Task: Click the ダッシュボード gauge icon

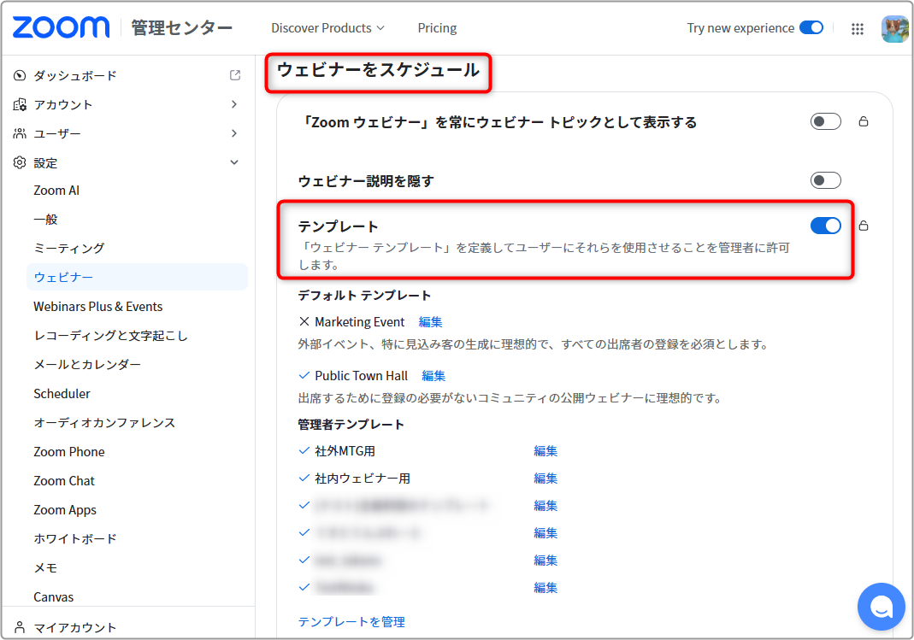Action: coord(19,75)
